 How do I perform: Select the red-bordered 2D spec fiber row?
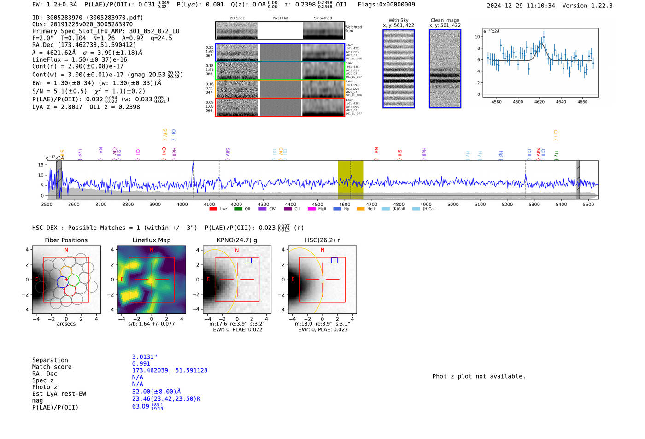tap(280, 107)
